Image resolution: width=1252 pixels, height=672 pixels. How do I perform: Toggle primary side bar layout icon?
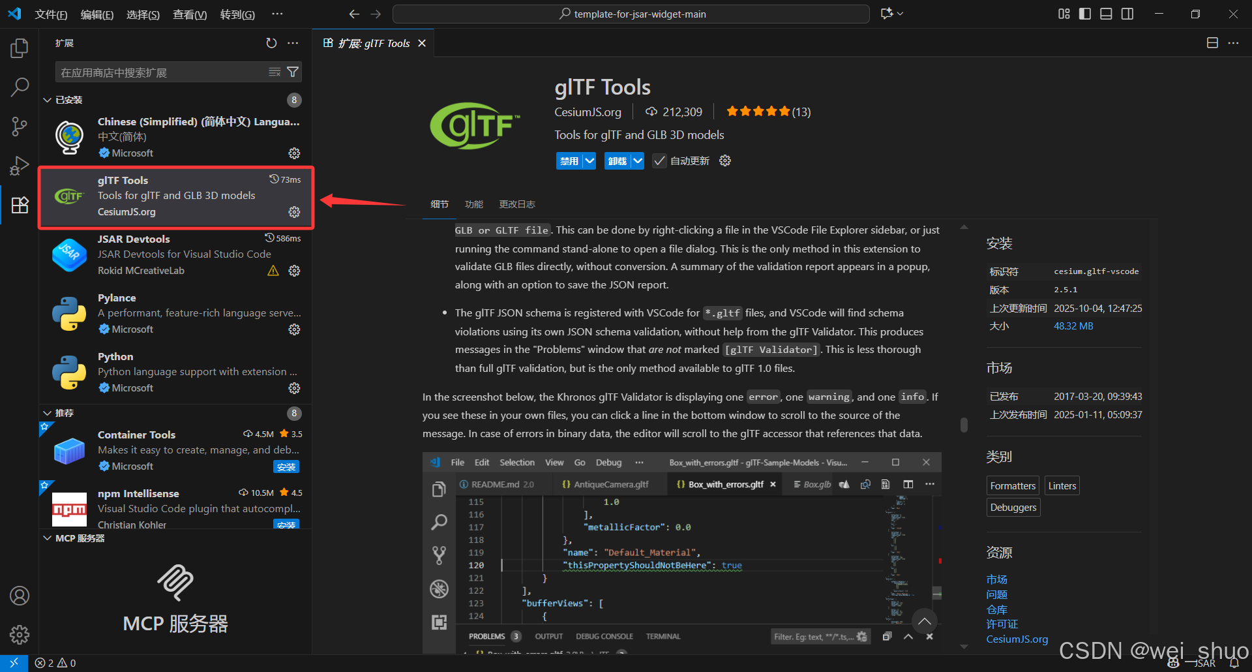point(1085,14)
